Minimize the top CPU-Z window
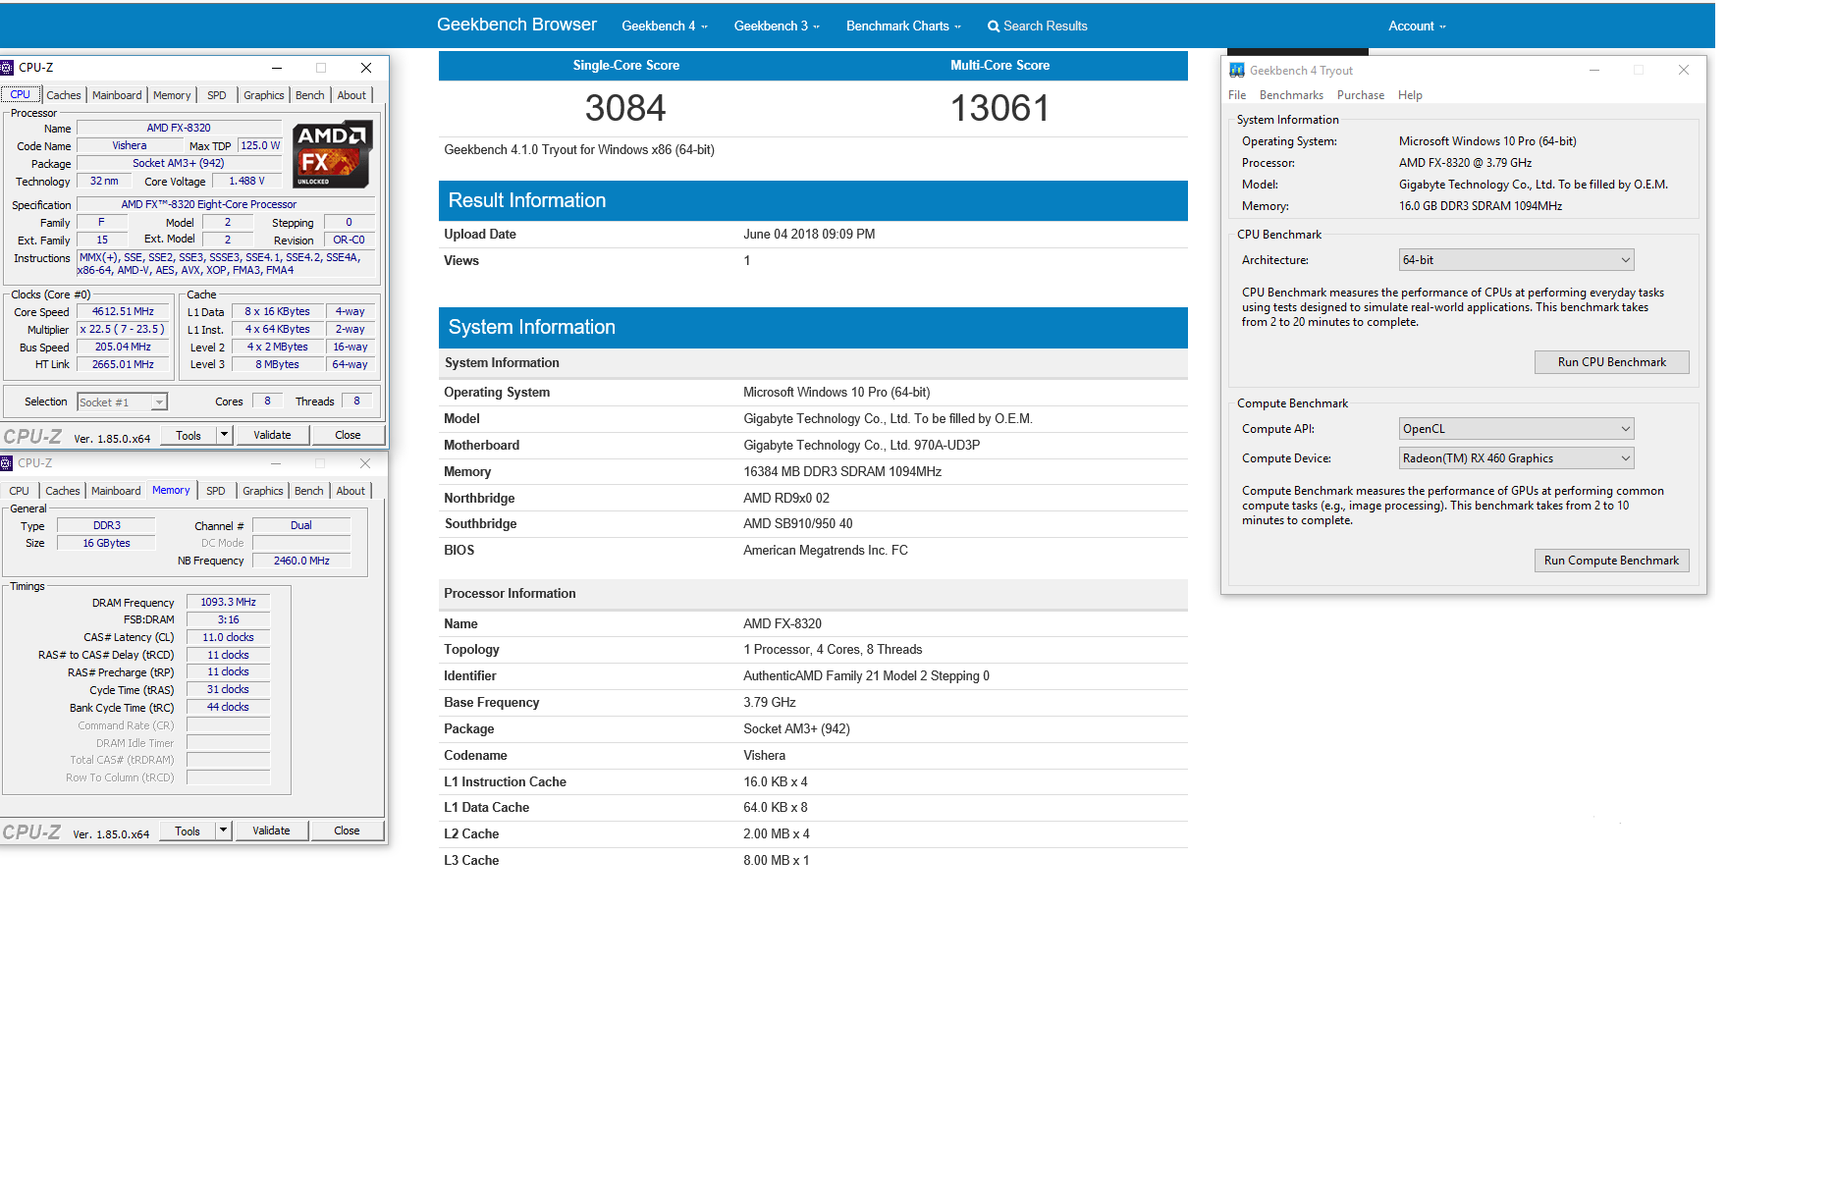The width and height of the screenshot is (1835, 1179). click(277, 68)
